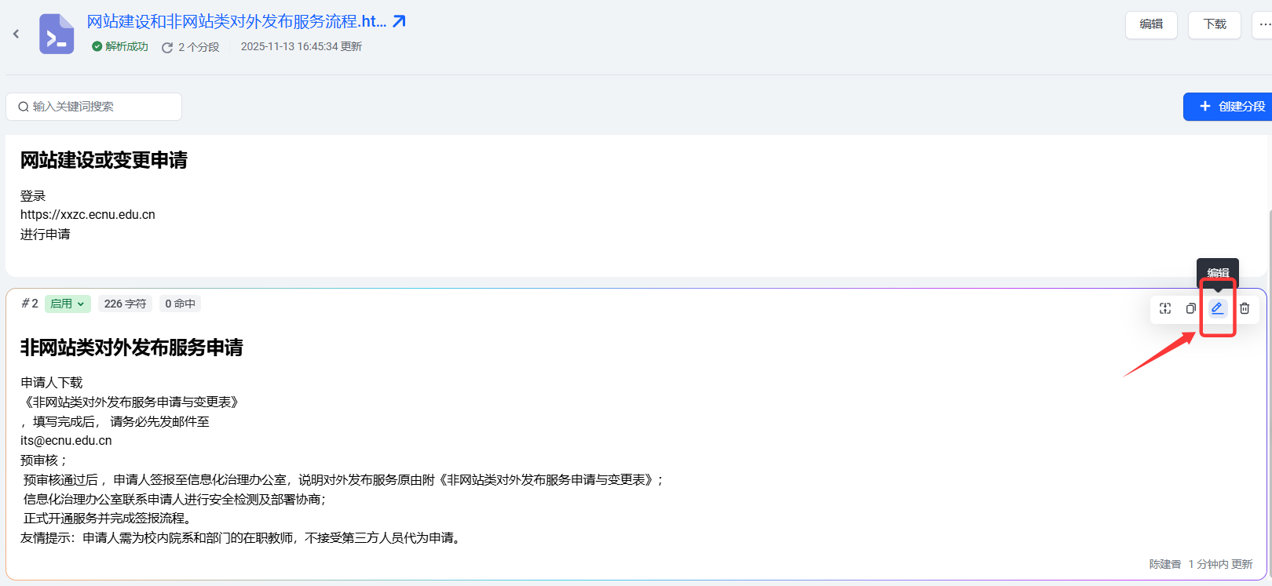The height and width of the screenshot is (586, 1272).
Task: Click the pencil edit icon on segment #2
Action: 1217,308
